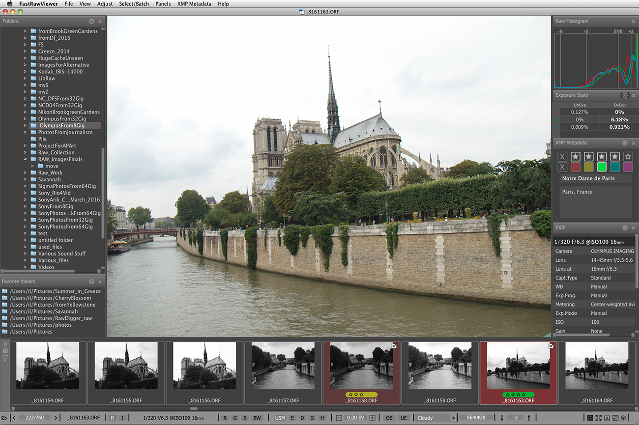This screenshot has width=639, height=425.
Task: Apply the red color label swatch
Action: click(576, 167)
